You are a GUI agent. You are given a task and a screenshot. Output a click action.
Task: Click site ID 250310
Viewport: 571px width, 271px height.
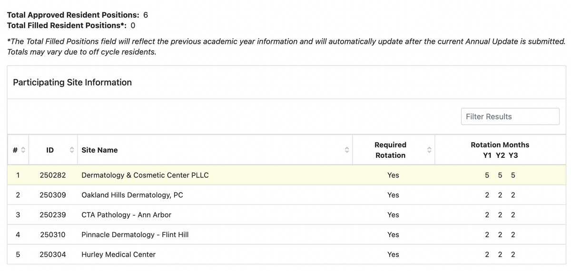pyautogui.click(x=53, y=234)
